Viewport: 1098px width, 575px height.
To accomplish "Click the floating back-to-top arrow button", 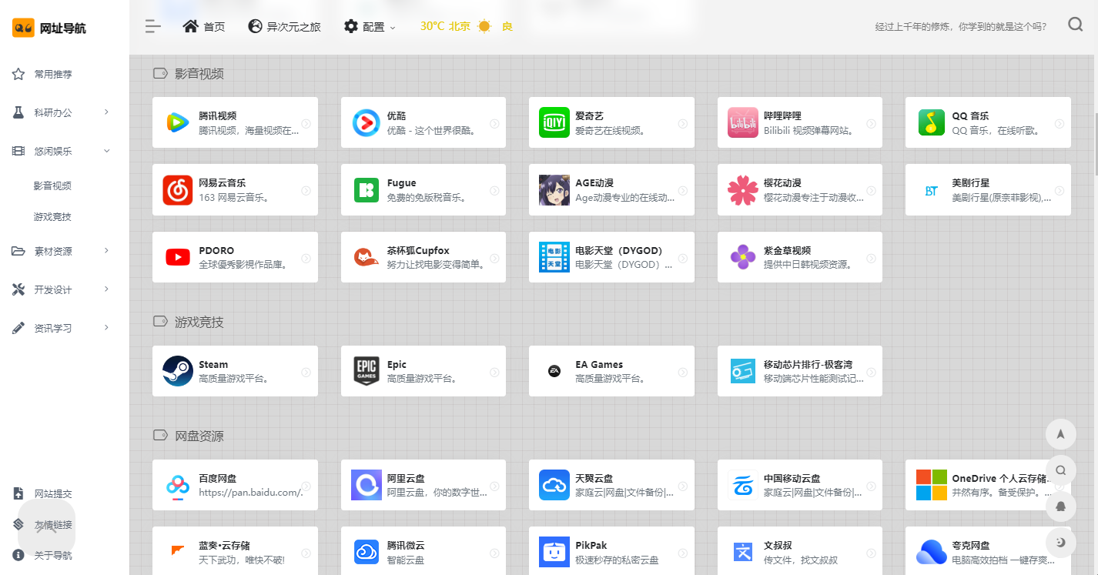I will [x=1060, y=434].
